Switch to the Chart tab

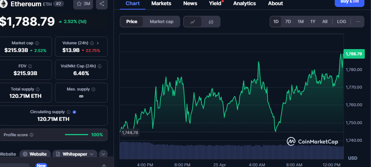click(x=133, y=3)
